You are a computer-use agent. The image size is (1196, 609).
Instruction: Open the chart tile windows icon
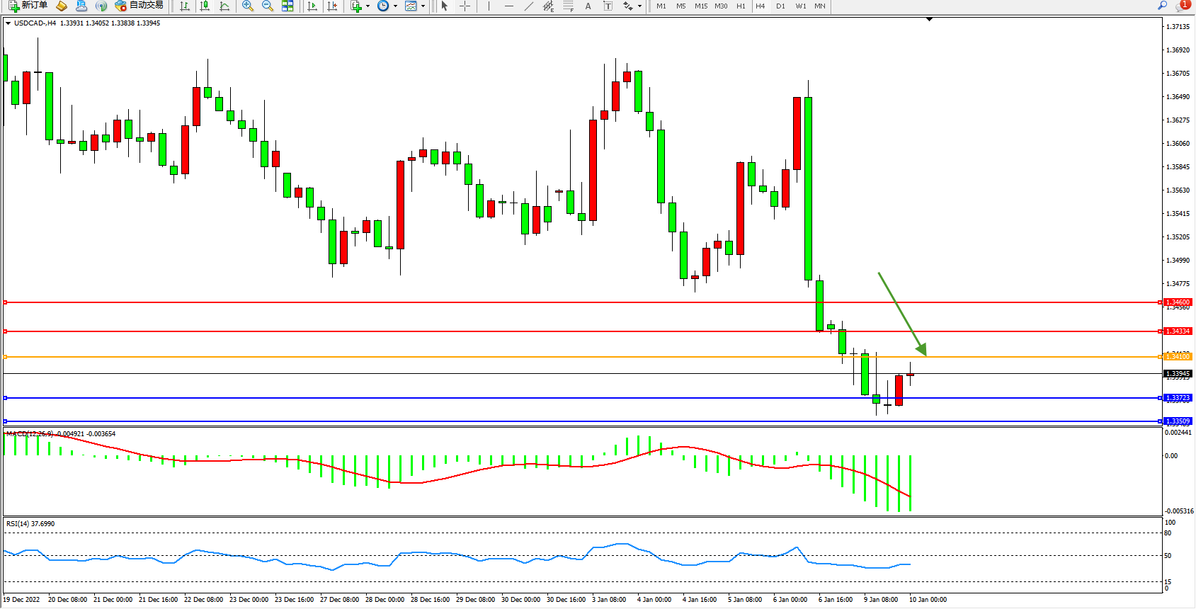tap(287, 6)
